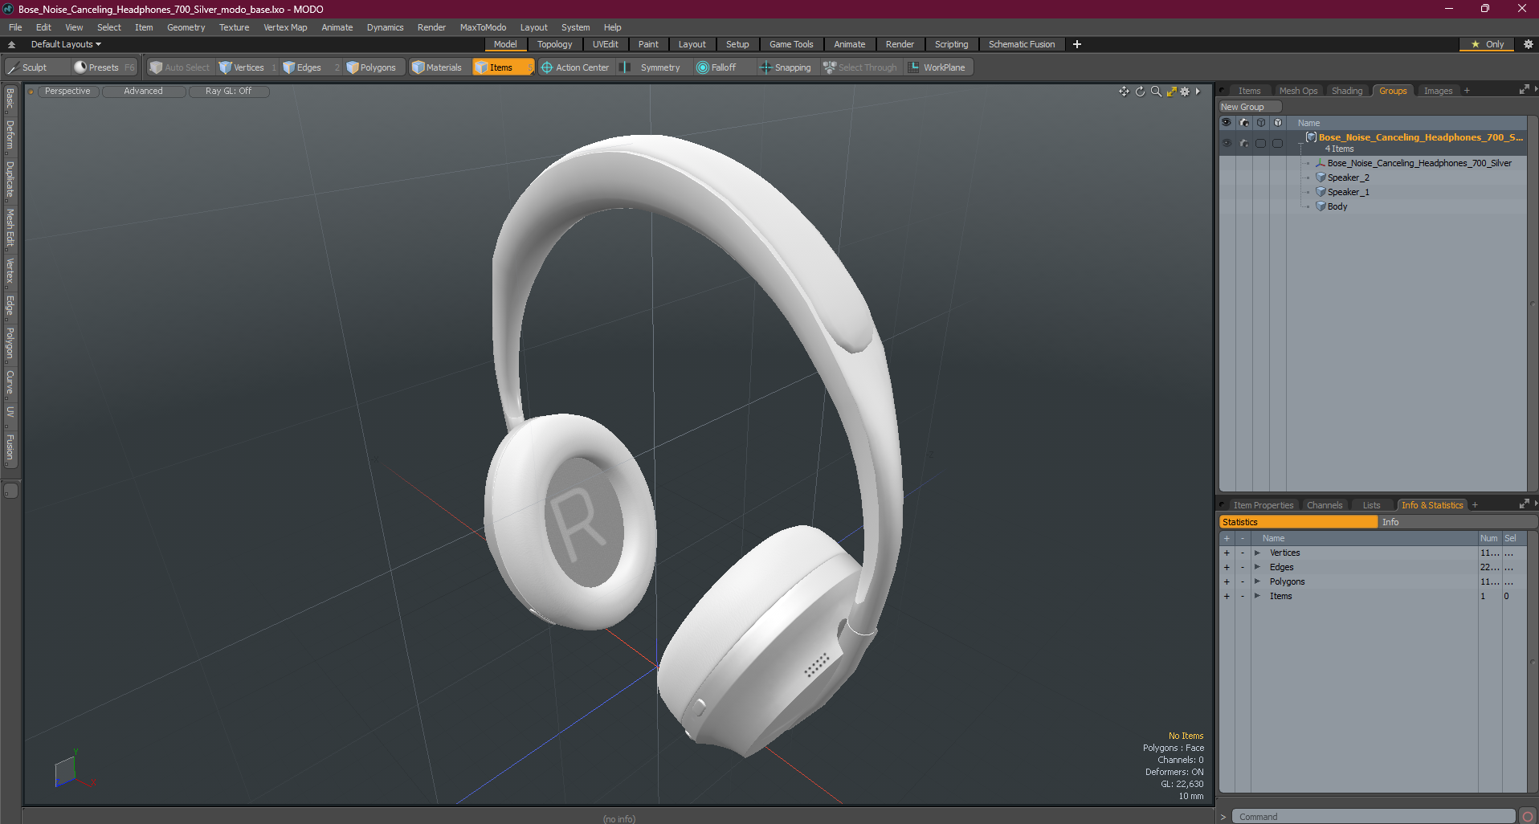Click the Statistics section button
The image size is (1539, 824).
point(1298,522)
